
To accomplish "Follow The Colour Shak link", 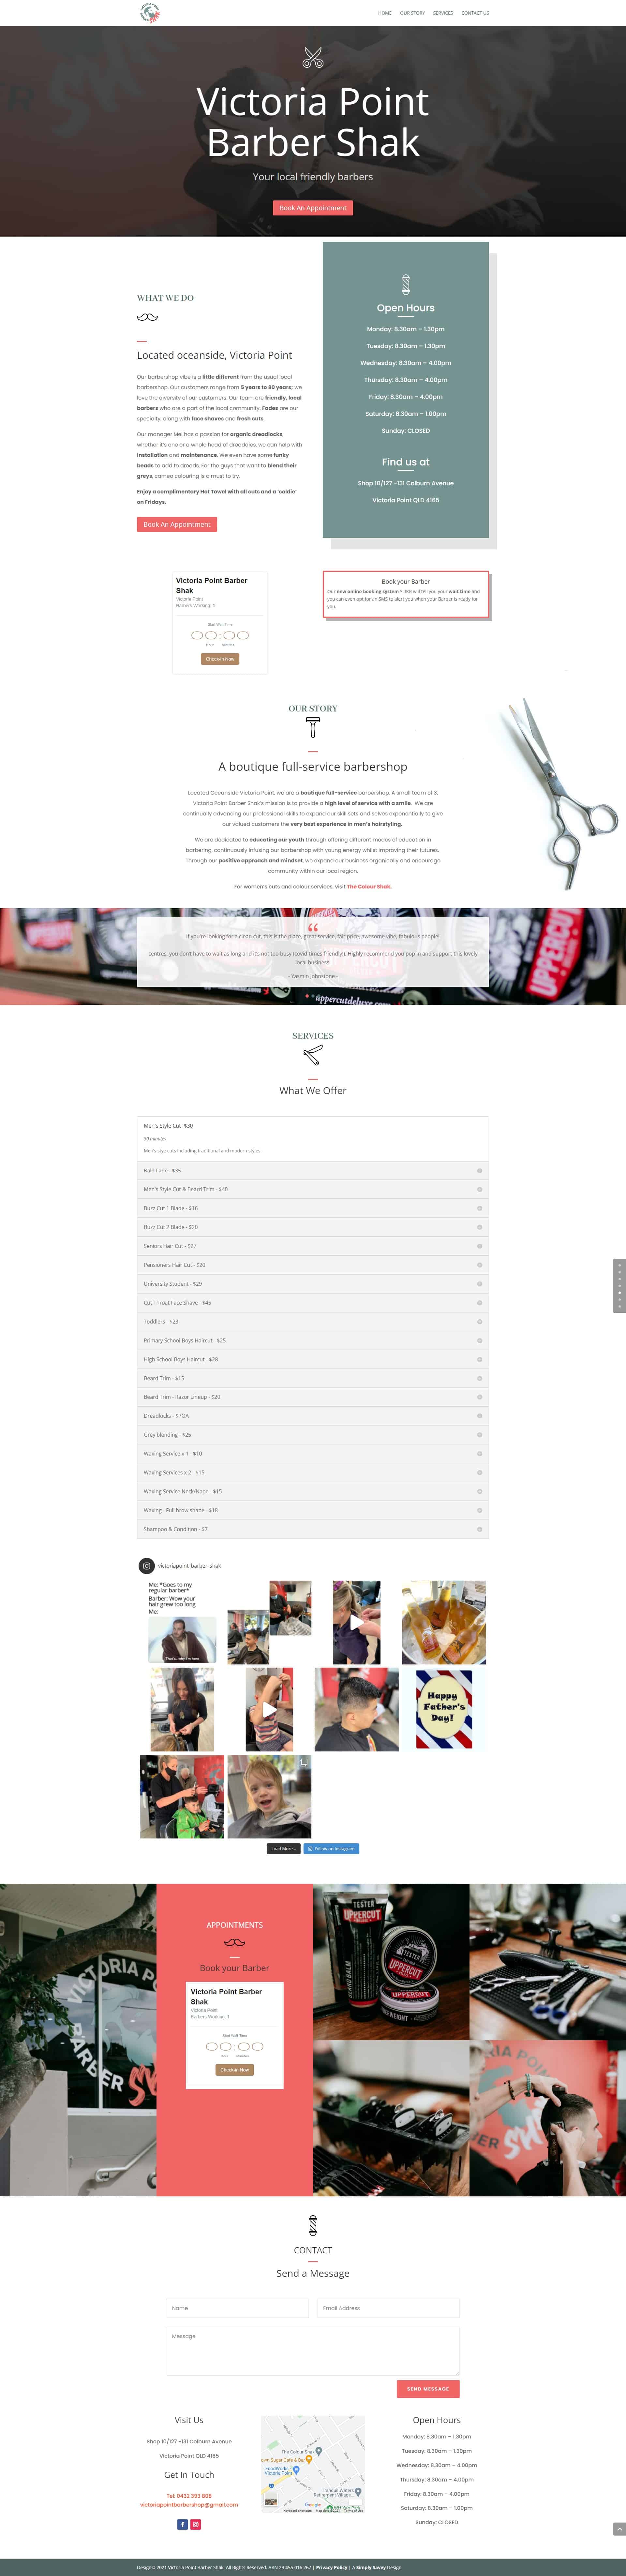I will coord(369,886).
